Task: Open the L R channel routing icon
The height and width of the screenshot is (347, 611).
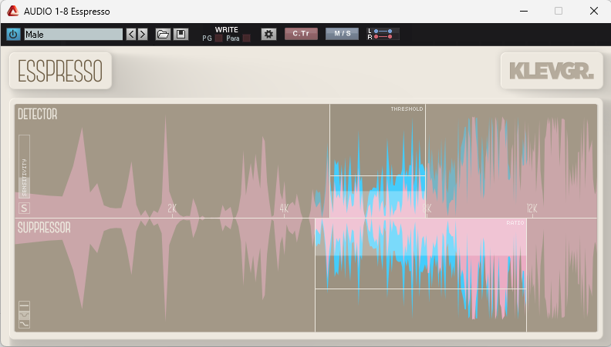Action: [383, 34]
